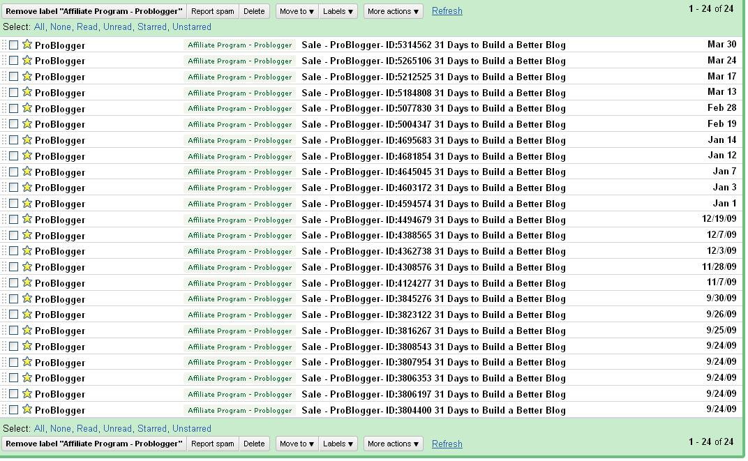
Task: Click the top Delete button
Action: pos(254,11)
